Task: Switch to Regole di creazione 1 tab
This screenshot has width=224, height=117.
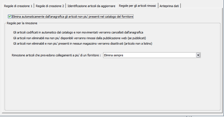Action: 18,6
